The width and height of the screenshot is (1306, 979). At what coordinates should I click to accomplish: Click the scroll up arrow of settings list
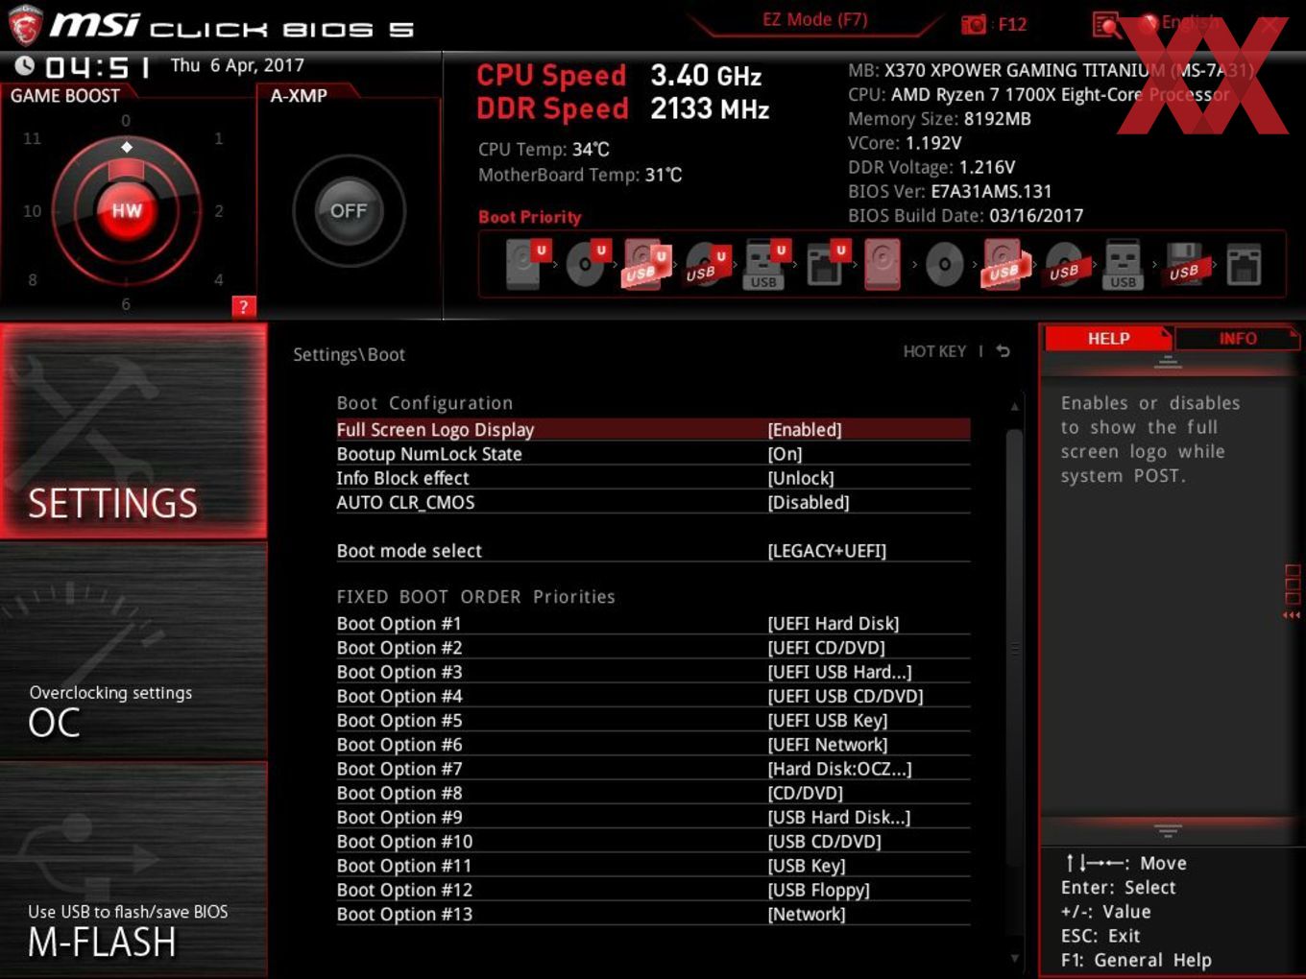click(1014, 407)
